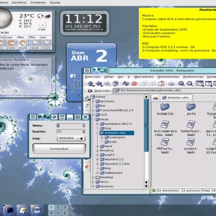Toggle shade button on screenshot dialog
The image size is (216, 216).
pyautogui.click(x=62, y=117)
